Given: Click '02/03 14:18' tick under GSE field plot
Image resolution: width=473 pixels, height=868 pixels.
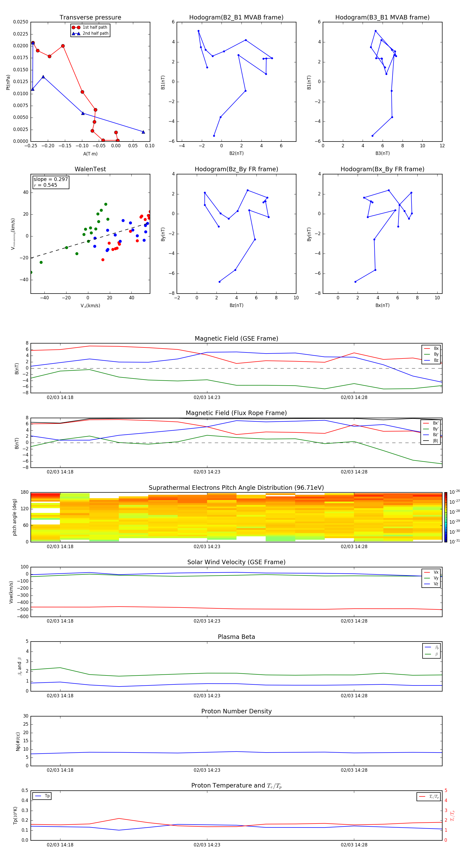Looking at the screenshot, I should point(60,398).
